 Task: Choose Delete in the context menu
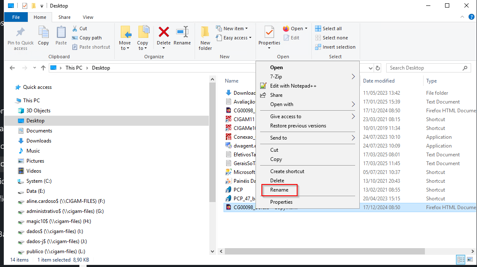(x=308, y=181)
